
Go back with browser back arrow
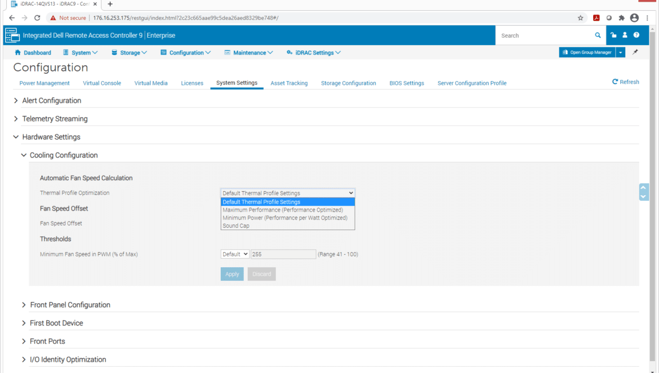coord(12,18)
